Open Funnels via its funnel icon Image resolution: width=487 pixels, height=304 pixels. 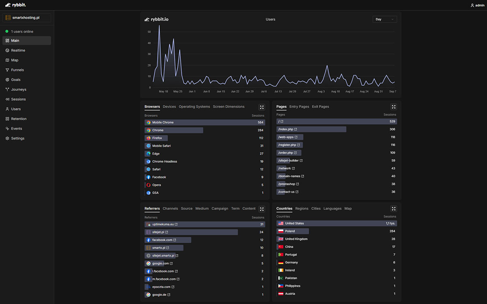tap(7, 70)
